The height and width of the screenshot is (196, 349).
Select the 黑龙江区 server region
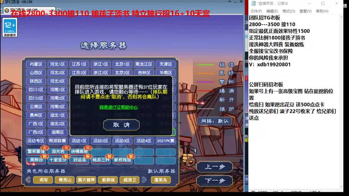(x=144, y=64)
